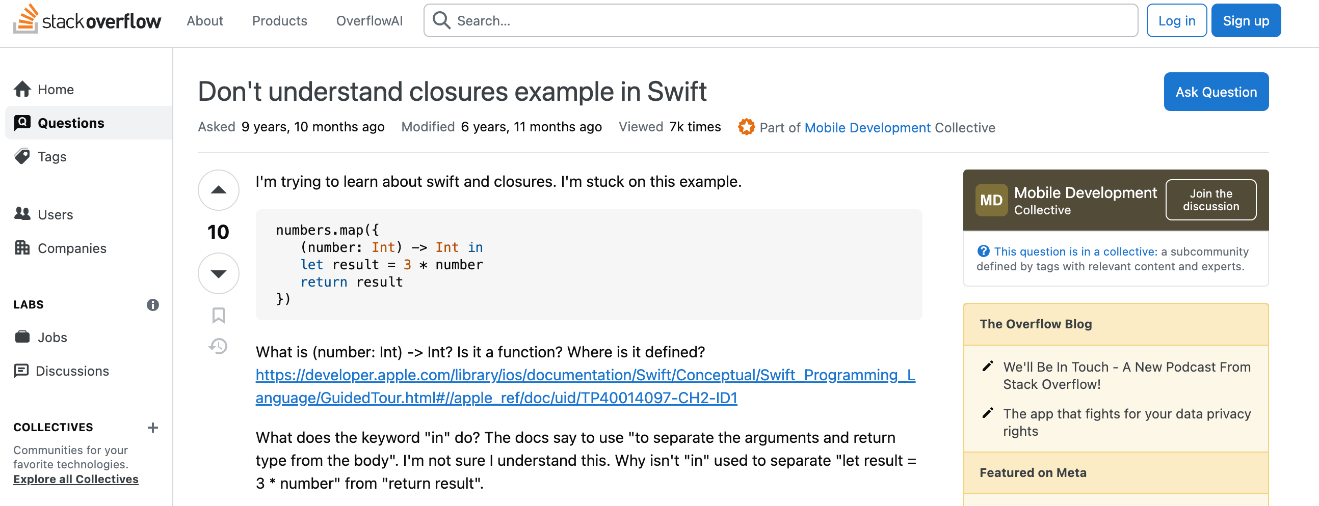Screen dimensions: 1319x506
Task: Click the Jobs briefcase icon
Action: [x=22, y=336]
